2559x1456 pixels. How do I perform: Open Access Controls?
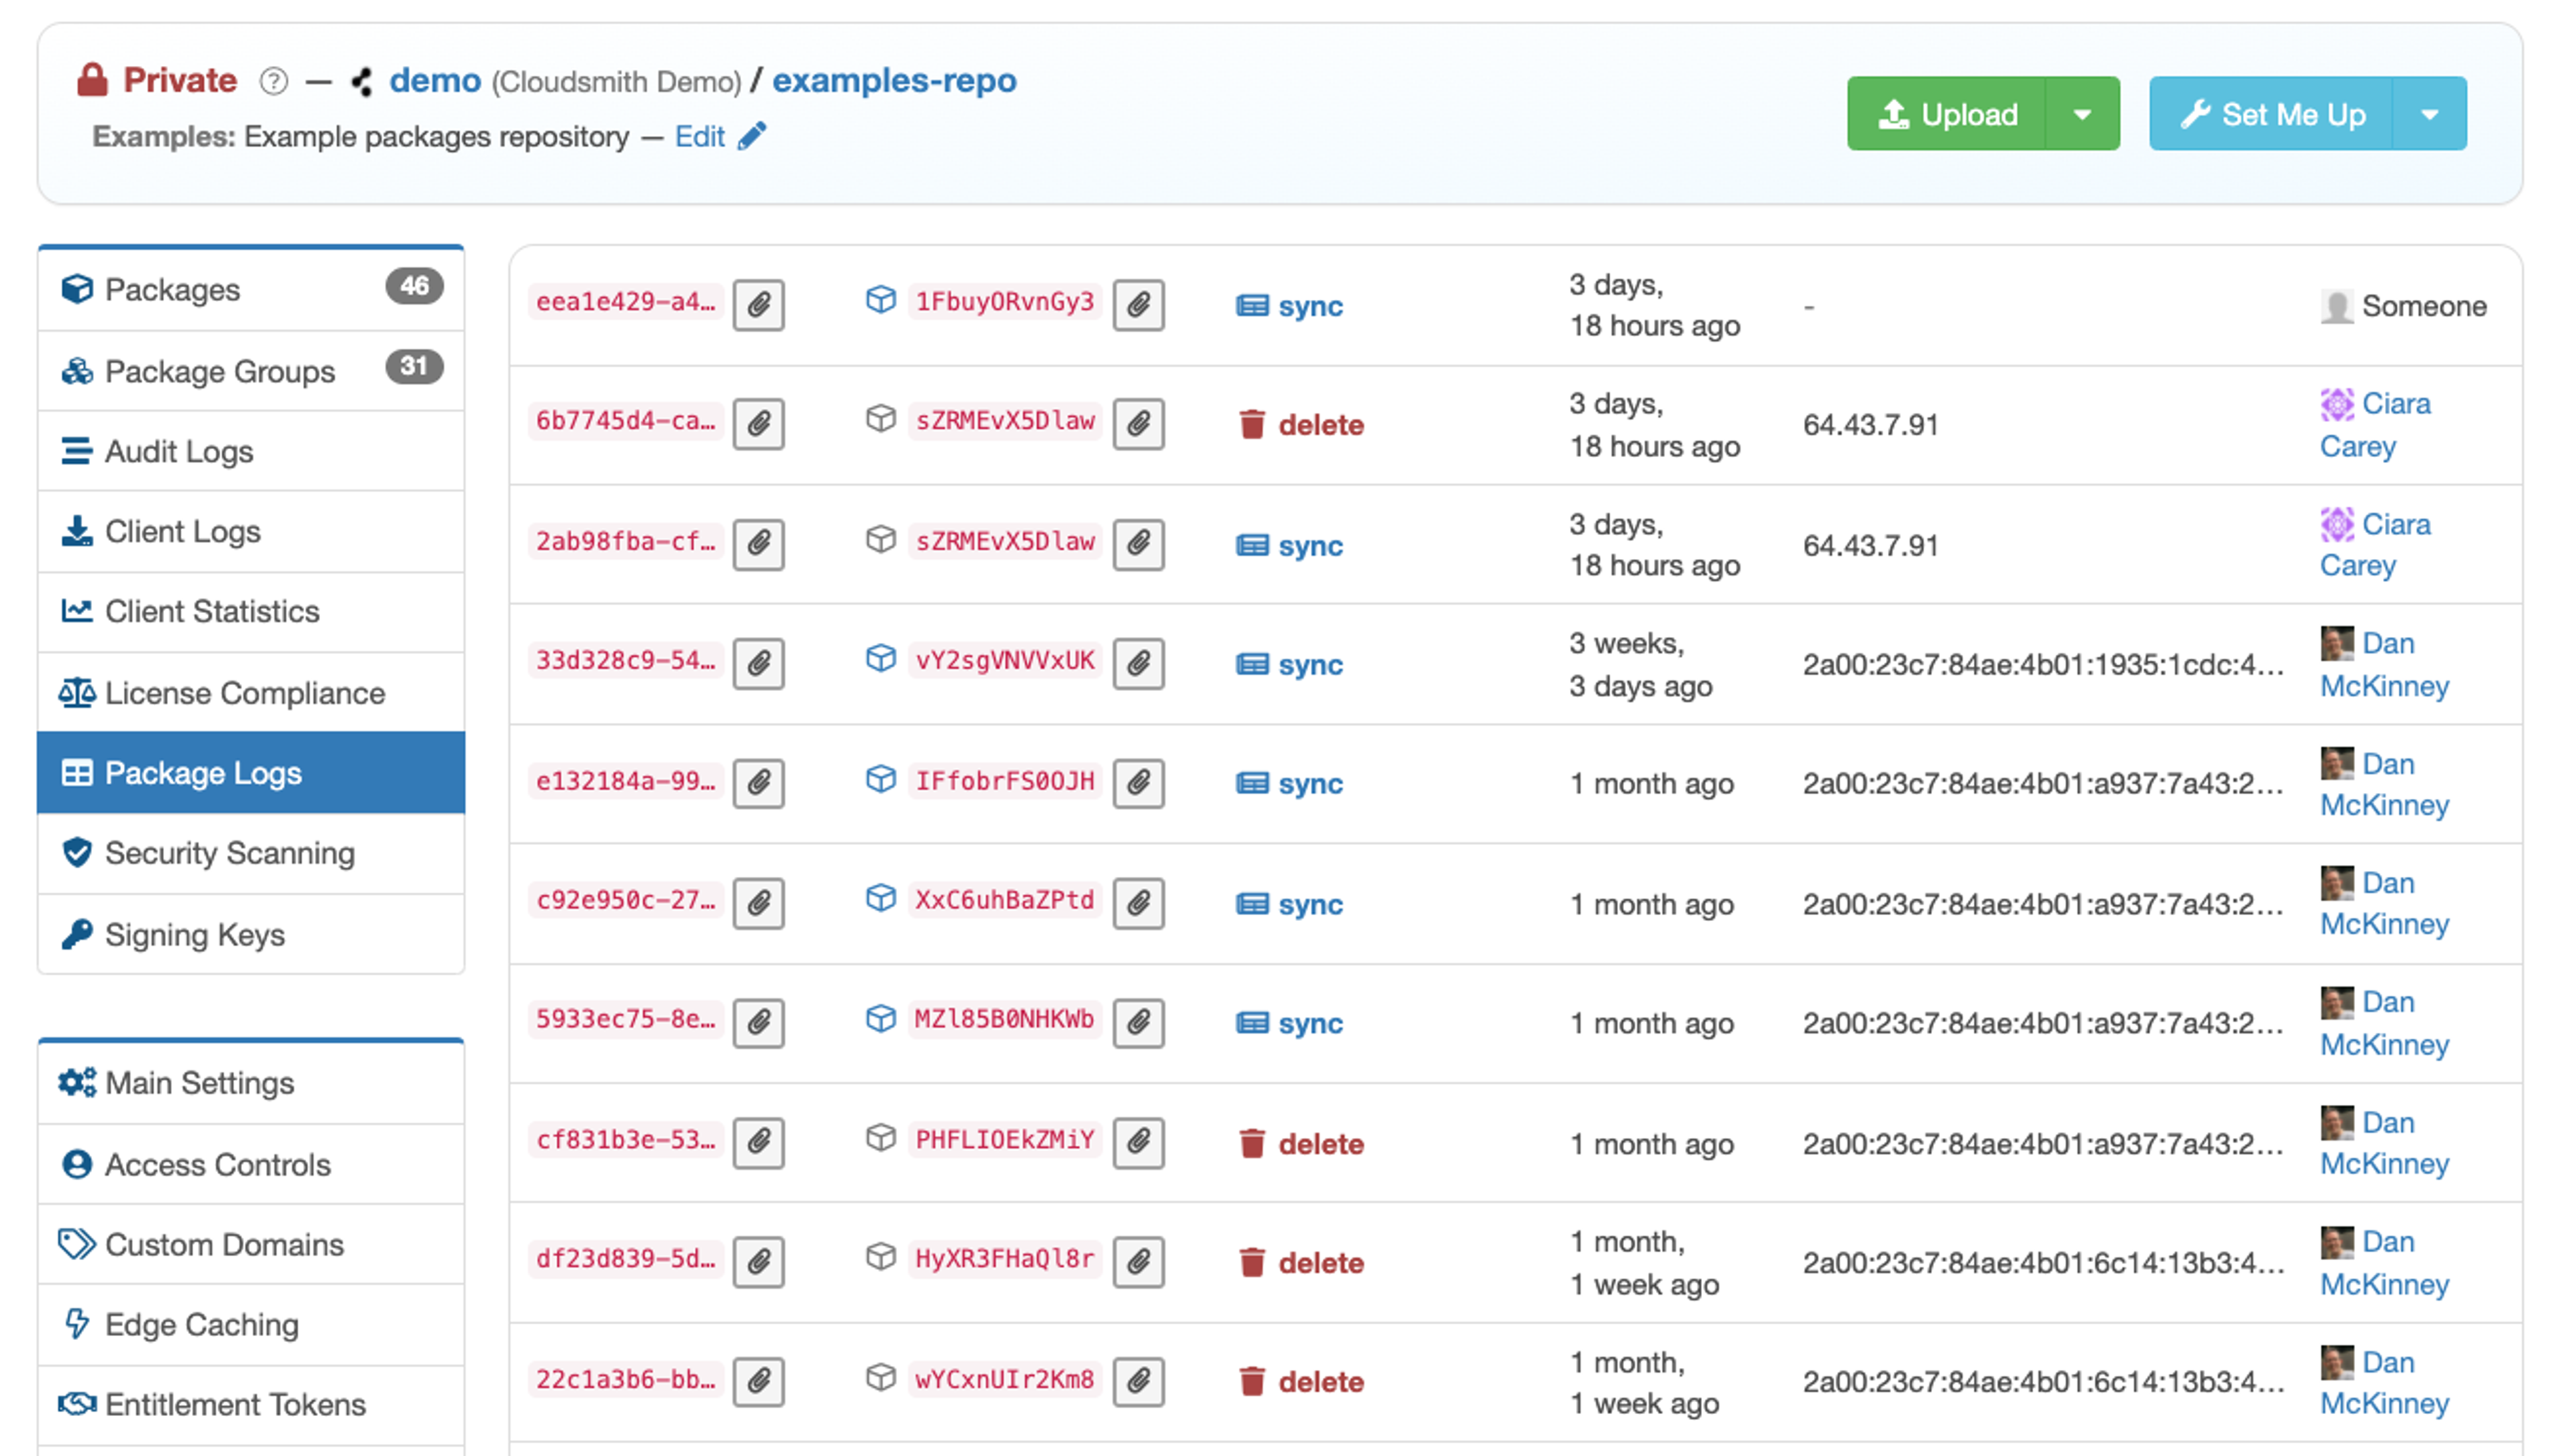click(251, 1164)
